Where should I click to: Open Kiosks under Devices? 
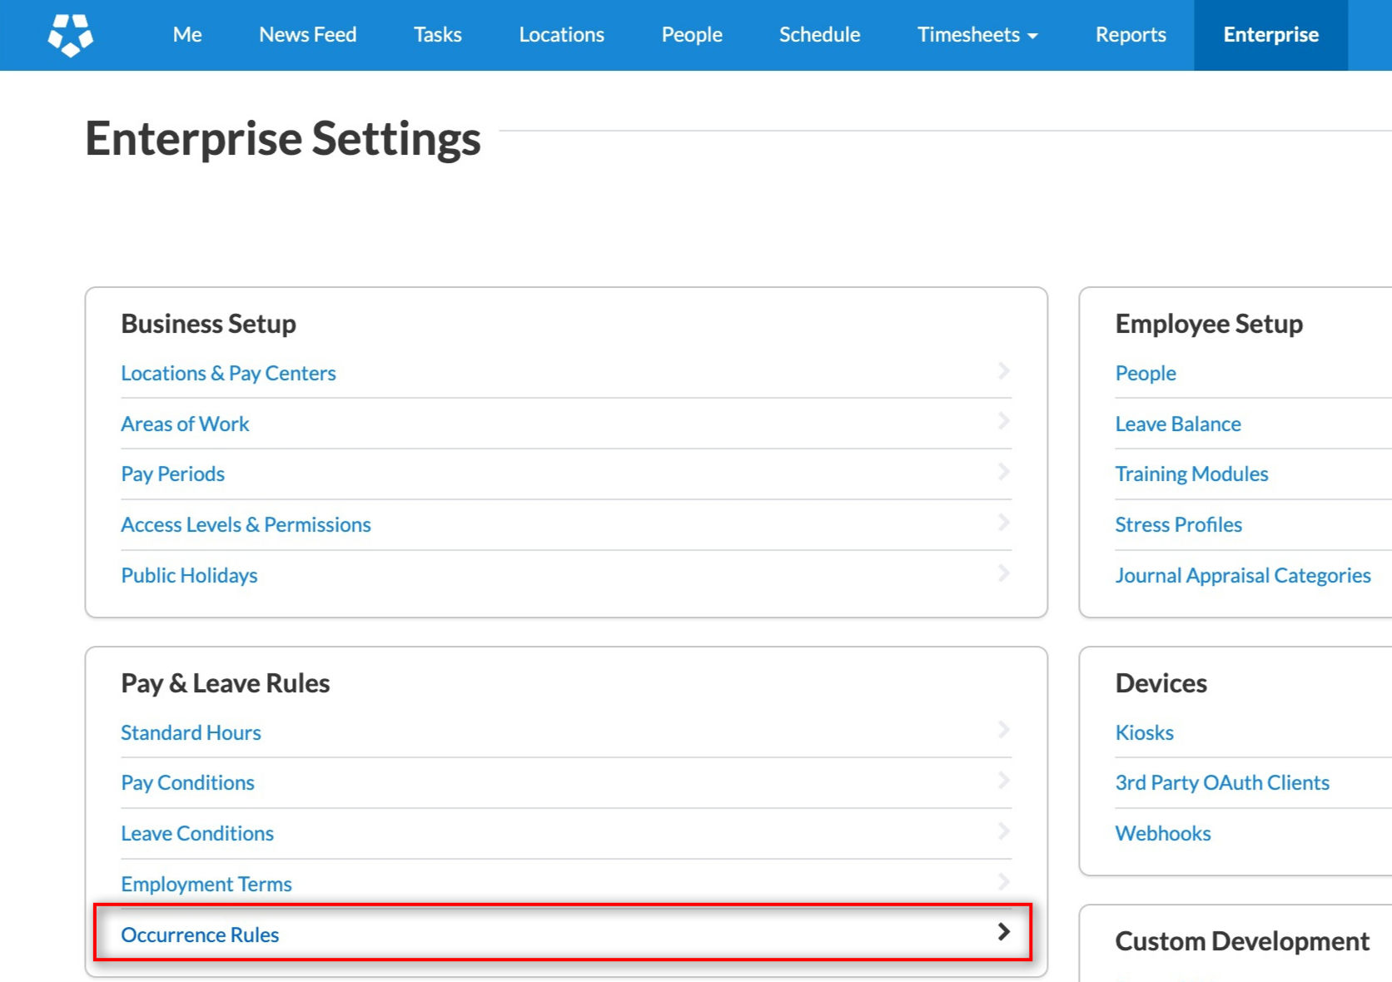click(x=1144, y=733)
